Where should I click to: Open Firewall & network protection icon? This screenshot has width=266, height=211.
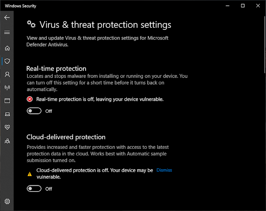point(7,87)
